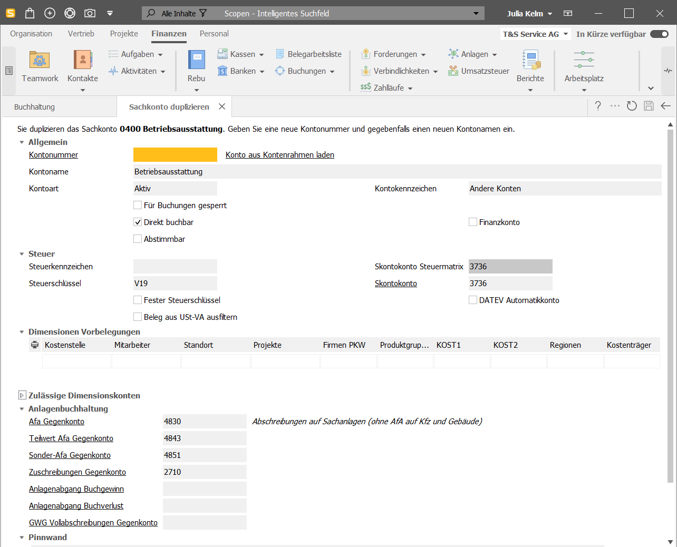Check 'Beleg aus USt-VA ausfiltern' checkbox
The width and height of the screenshot is (677, 547).
(138, 317)
